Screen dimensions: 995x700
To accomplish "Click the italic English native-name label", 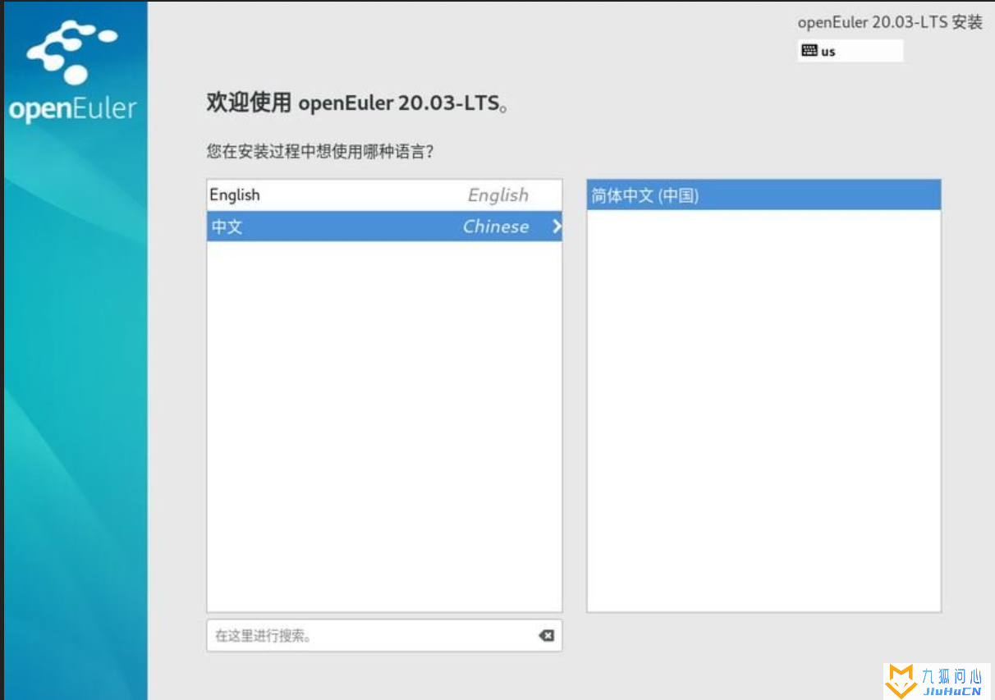I will coord(498,195).
